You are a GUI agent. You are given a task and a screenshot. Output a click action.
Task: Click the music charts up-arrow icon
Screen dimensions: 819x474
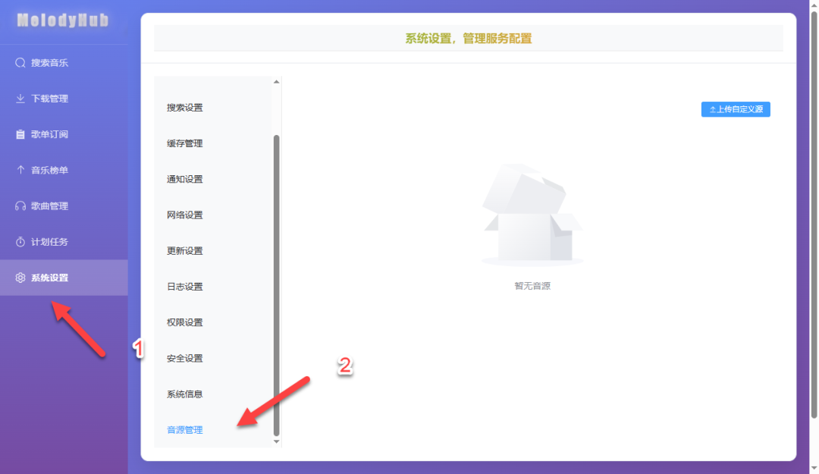click(x=20, y=170)
